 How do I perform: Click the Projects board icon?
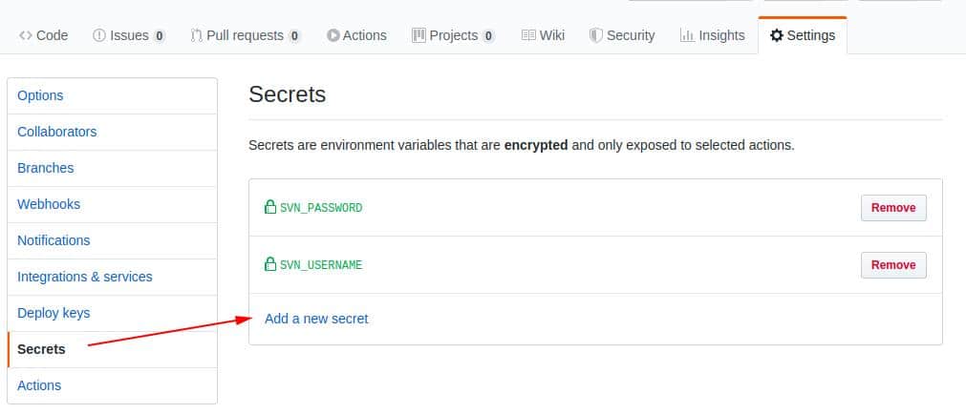click(419, 35)
